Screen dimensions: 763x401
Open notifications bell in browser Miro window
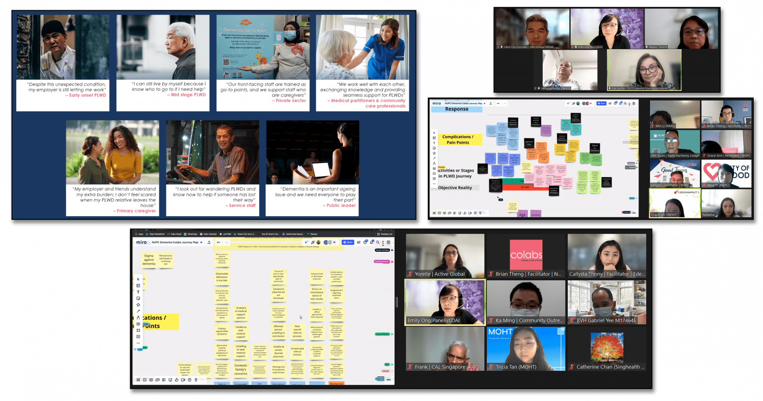click(x=371, y=242)
